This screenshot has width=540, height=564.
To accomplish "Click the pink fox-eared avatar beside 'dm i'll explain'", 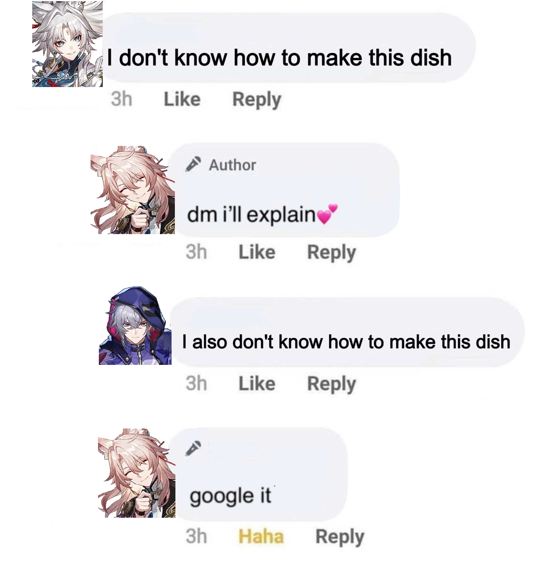I will (x=133, y=190).
